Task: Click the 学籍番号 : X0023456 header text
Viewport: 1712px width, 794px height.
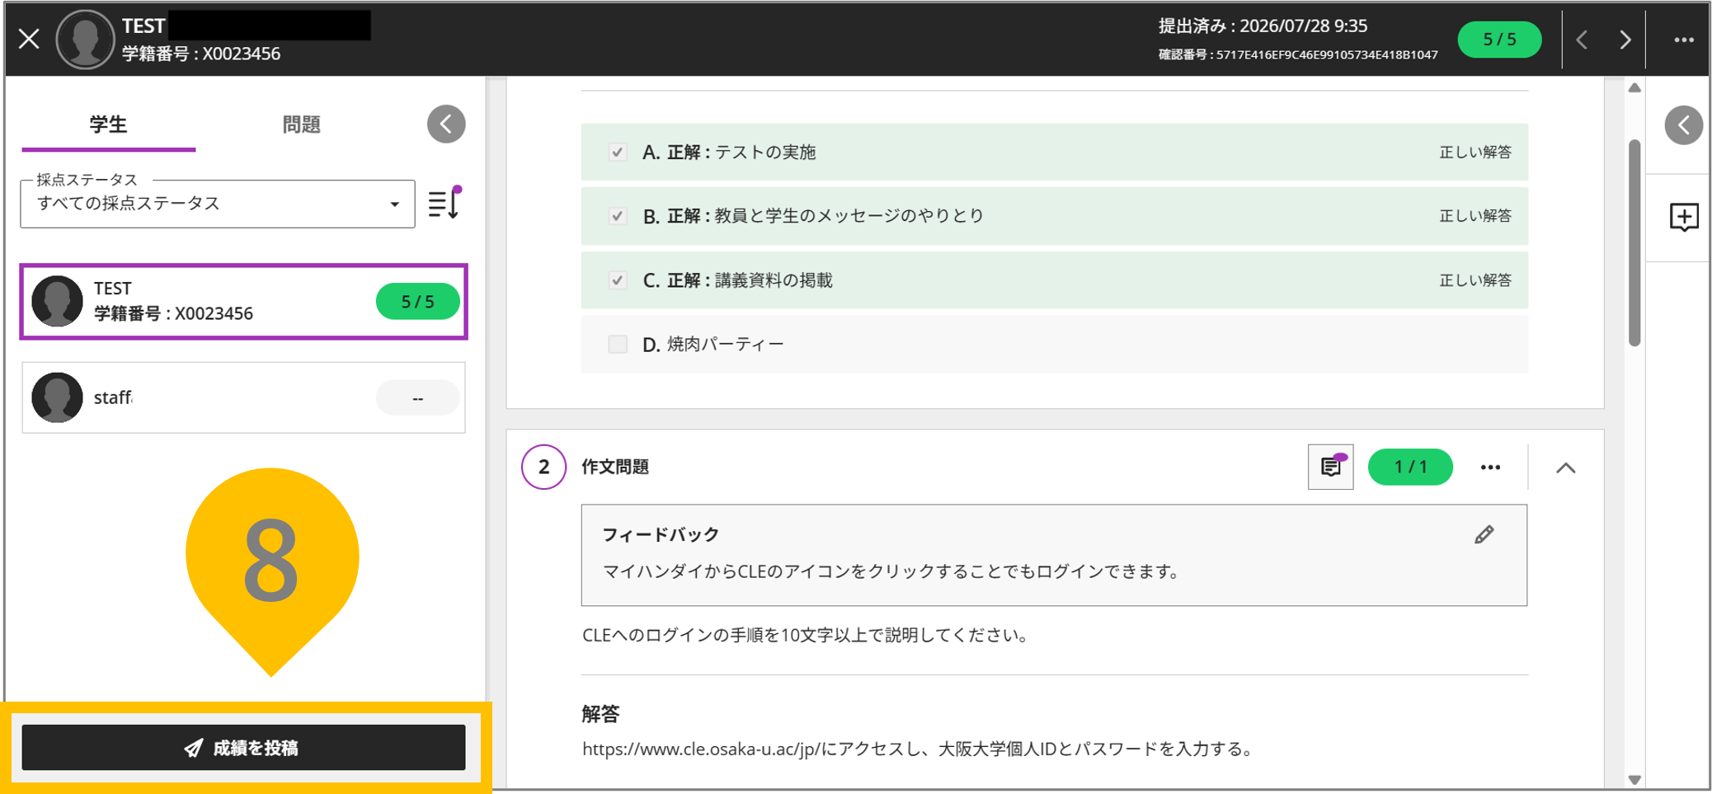Action: pos(201,54)
